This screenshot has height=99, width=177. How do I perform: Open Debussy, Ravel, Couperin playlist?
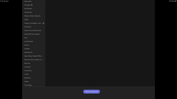click(x=34, y=60)
